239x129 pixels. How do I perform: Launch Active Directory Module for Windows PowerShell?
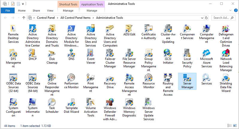71,36
